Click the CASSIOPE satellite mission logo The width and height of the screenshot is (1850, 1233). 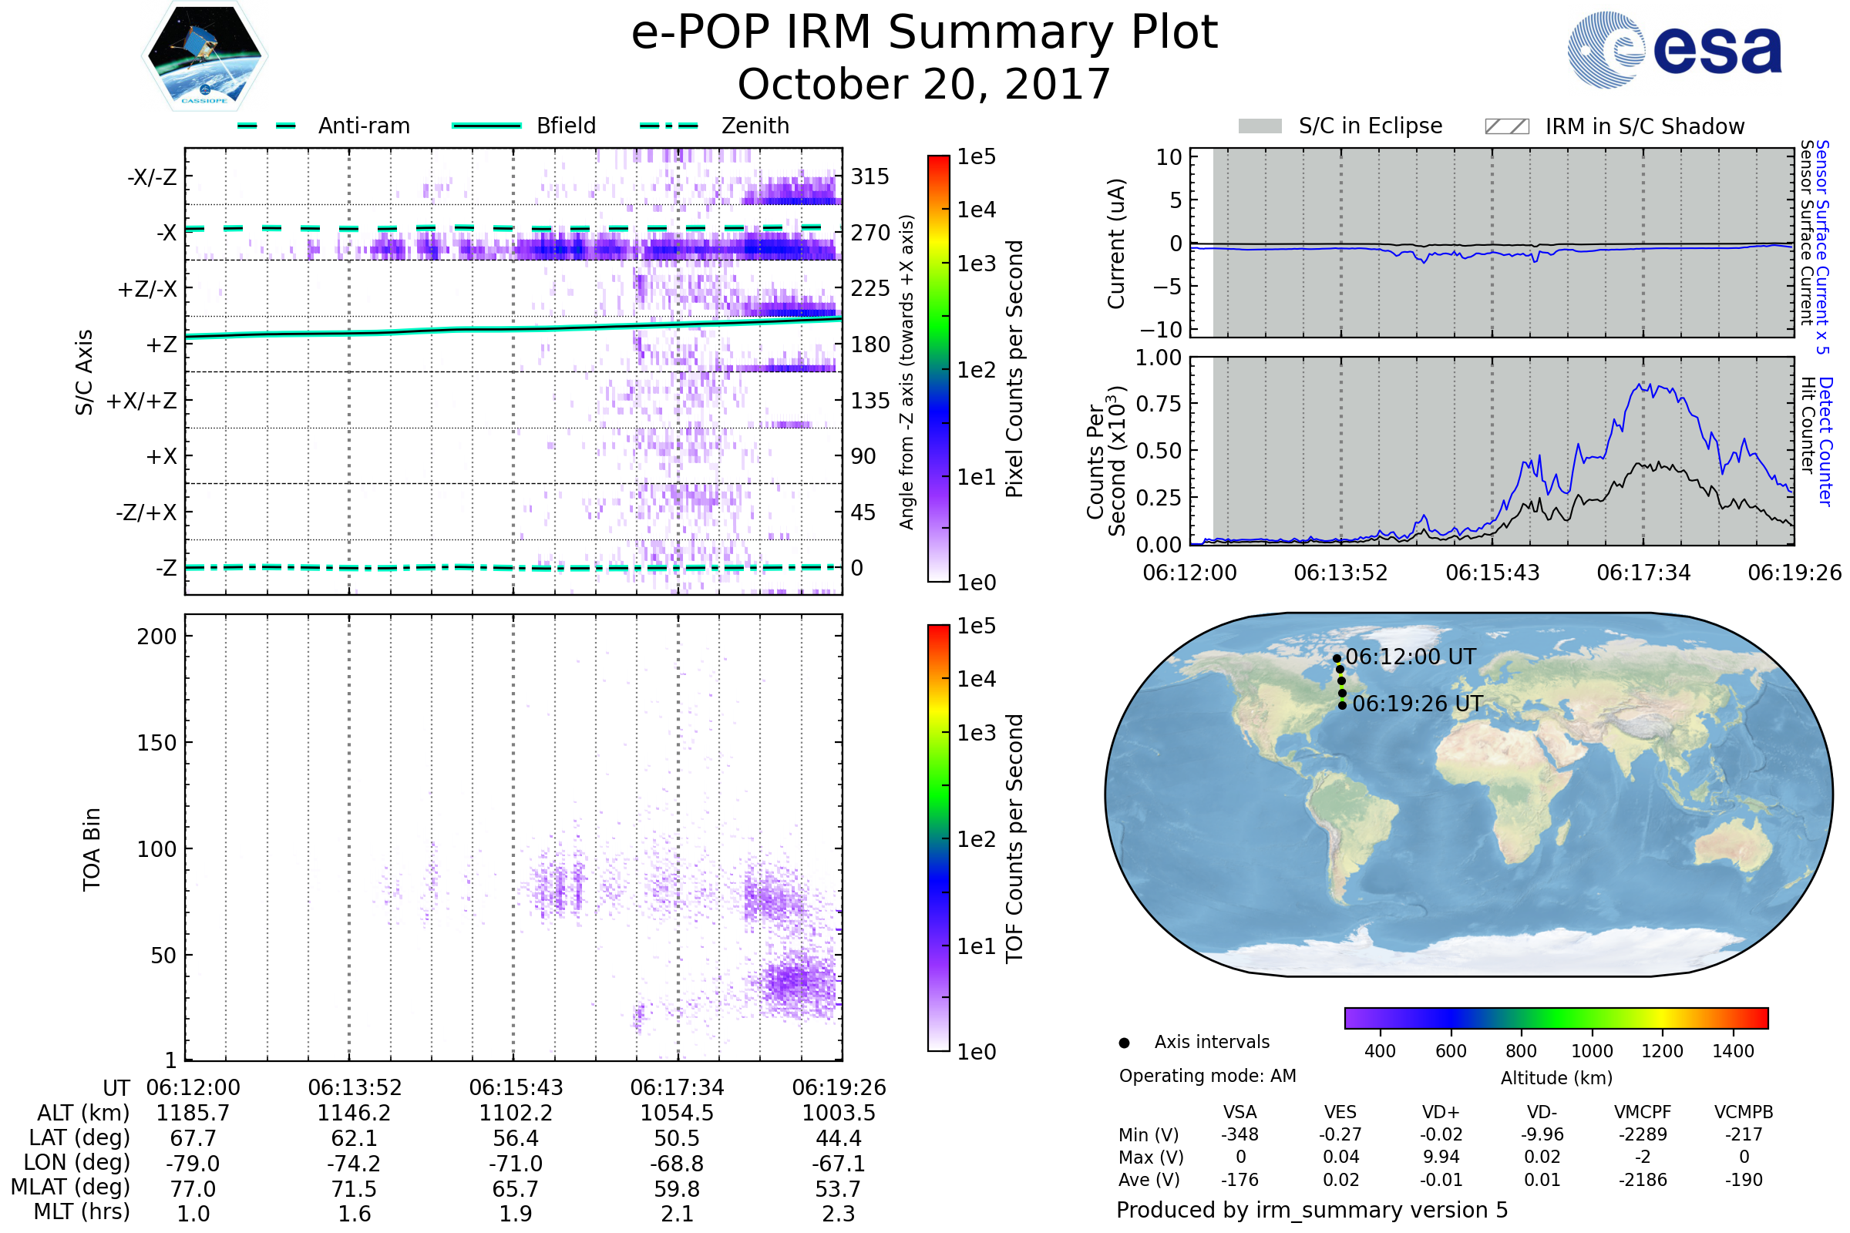(204, 56)
